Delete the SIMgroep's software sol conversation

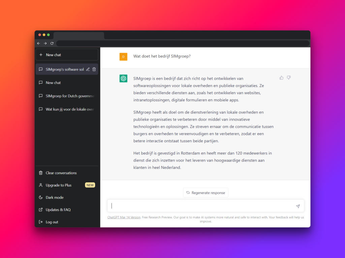pyautogui.click(x=94, y=69)
